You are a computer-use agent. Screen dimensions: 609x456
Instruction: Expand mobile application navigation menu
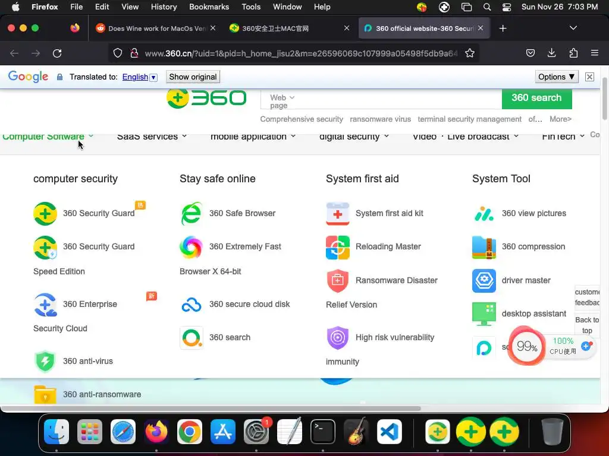(x=253, y=137)
